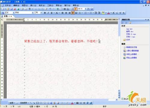
Task: Click the Undo arrow icon
Action: [50, 9]
